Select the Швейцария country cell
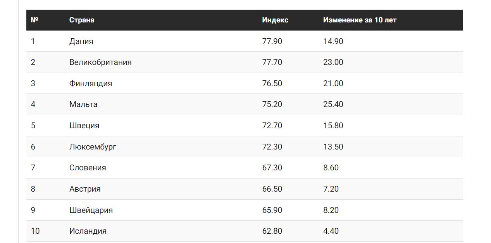The image size is (491, 243). 91,210
